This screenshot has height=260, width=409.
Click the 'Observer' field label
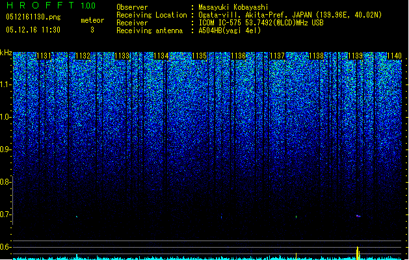(x=132, y=7)
